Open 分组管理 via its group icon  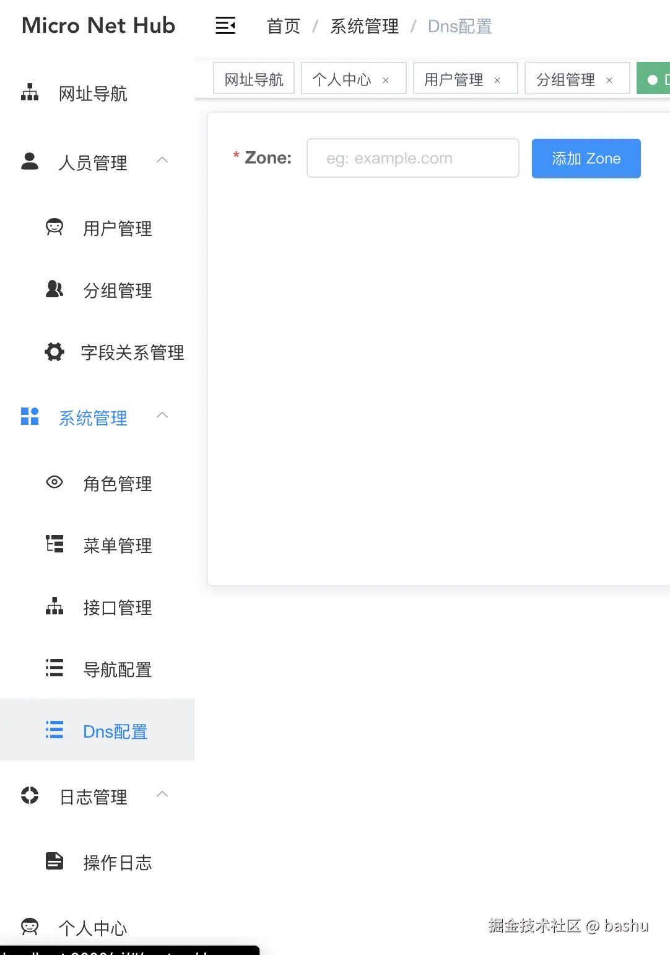point(54,289)
